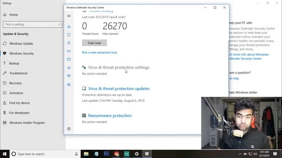This screenshot has width=282, height=158.
Task: Open Virus & threat protection updates
Action: click(x=119, y=89)
